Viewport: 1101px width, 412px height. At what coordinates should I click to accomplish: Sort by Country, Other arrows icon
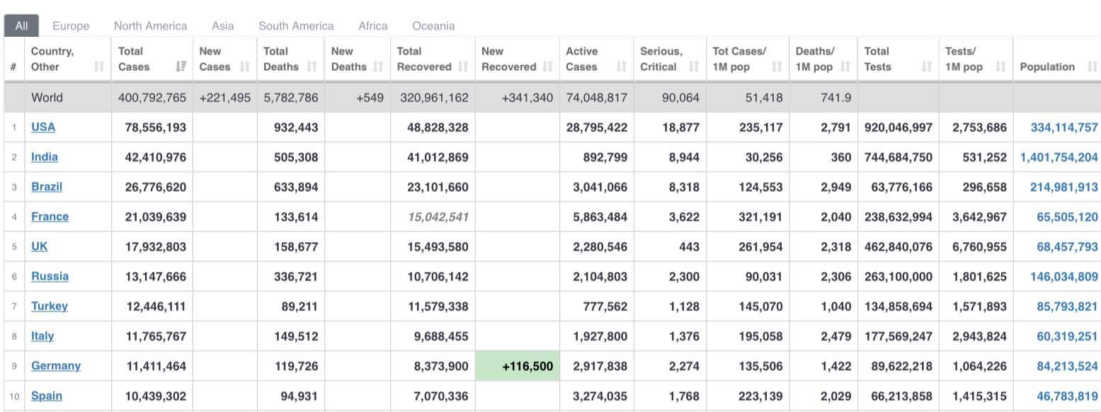(99, 67)
